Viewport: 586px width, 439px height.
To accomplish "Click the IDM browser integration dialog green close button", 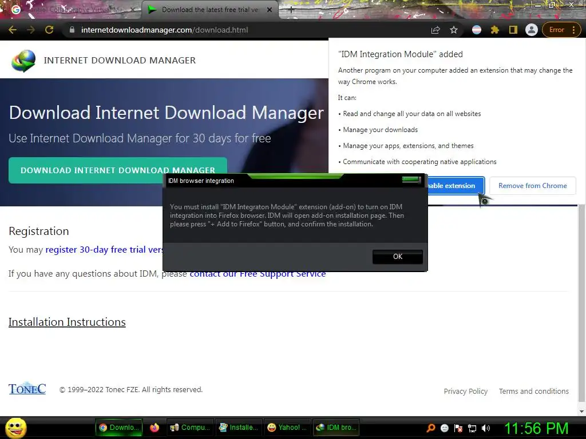I will coord(411,180).
